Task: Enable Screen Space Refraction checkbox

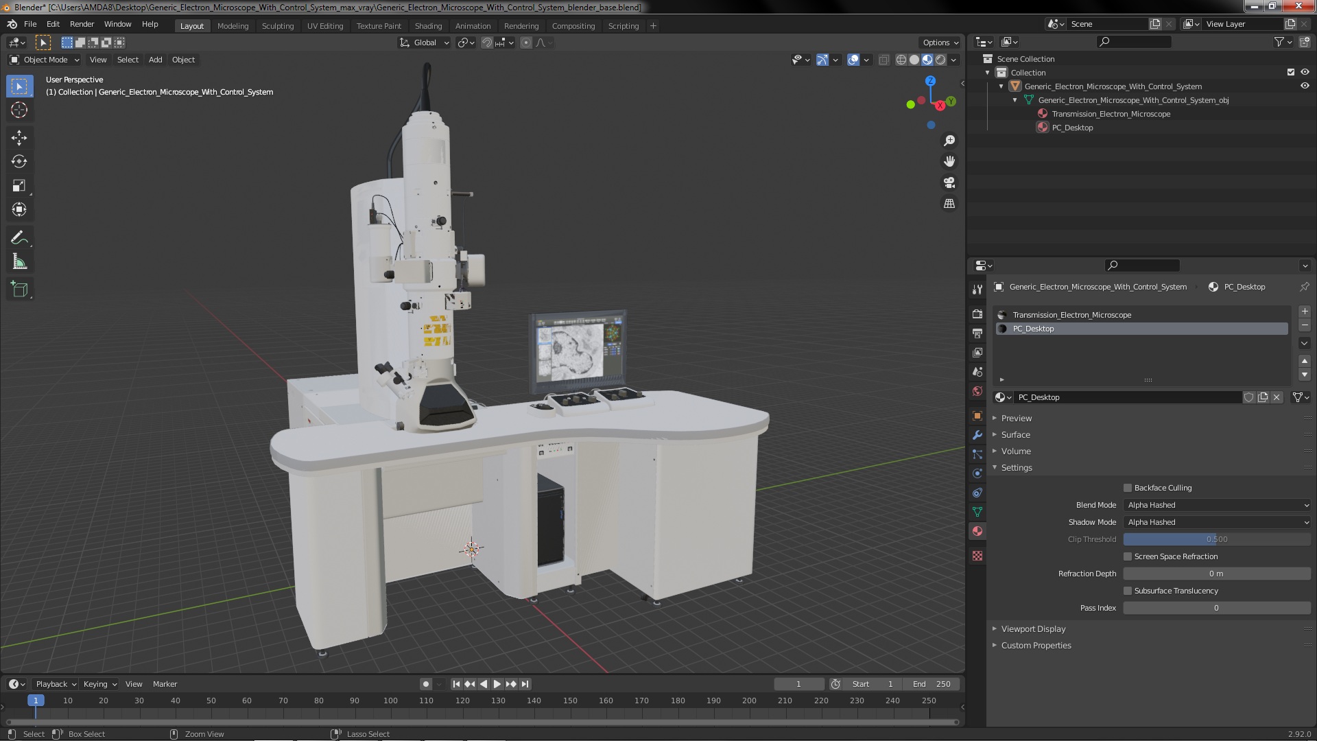Action: coord(1128,556)
